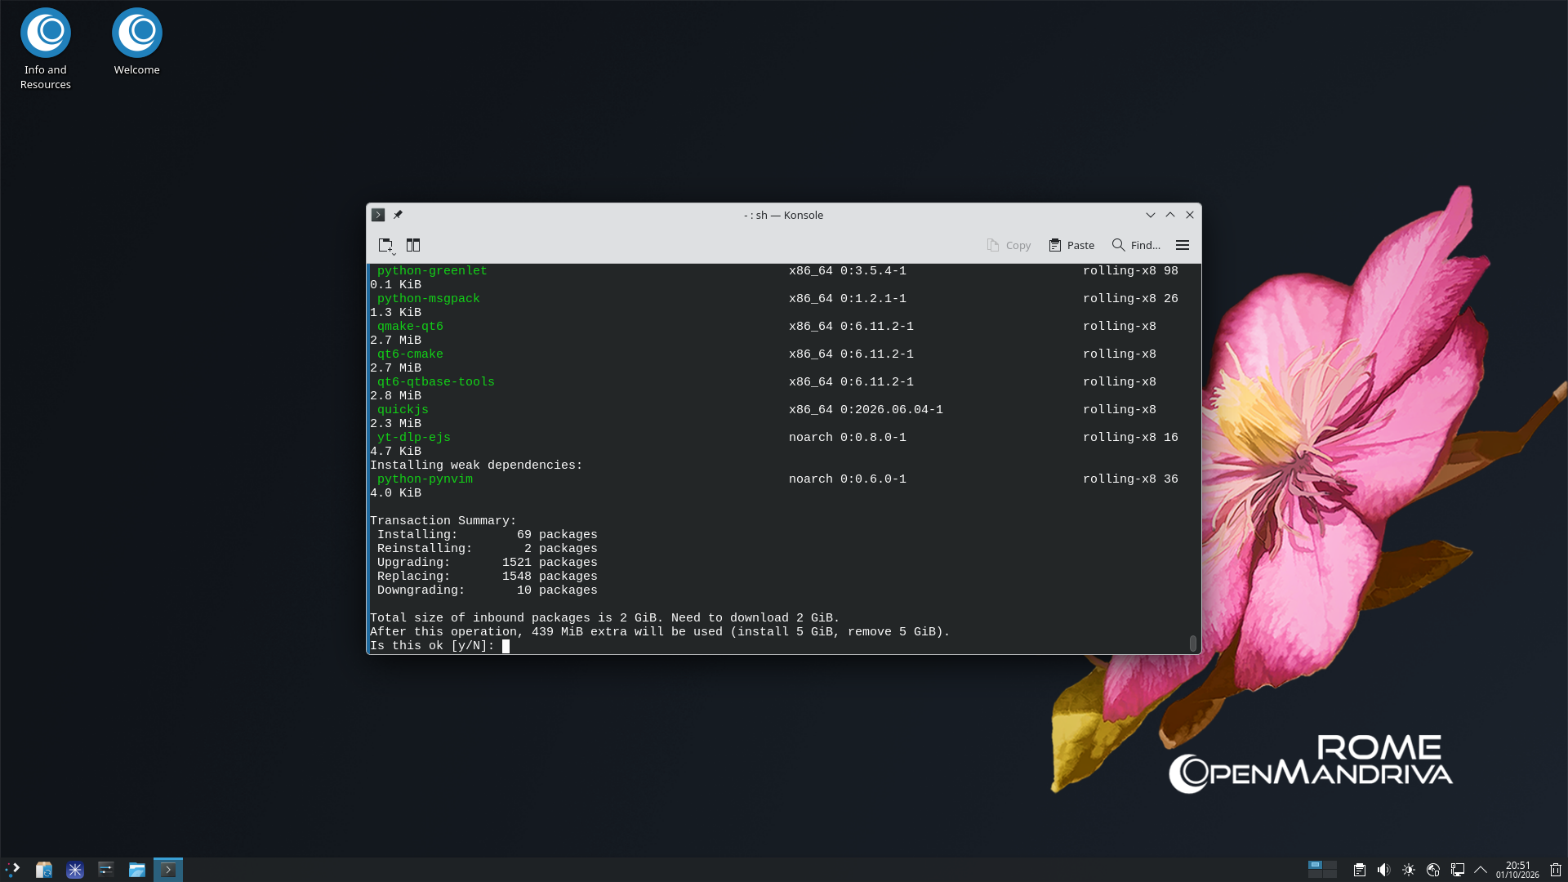Open the clipboard tray icon
The height and width of the screenshot is (882, 1568).
[x=1360, y=870]
